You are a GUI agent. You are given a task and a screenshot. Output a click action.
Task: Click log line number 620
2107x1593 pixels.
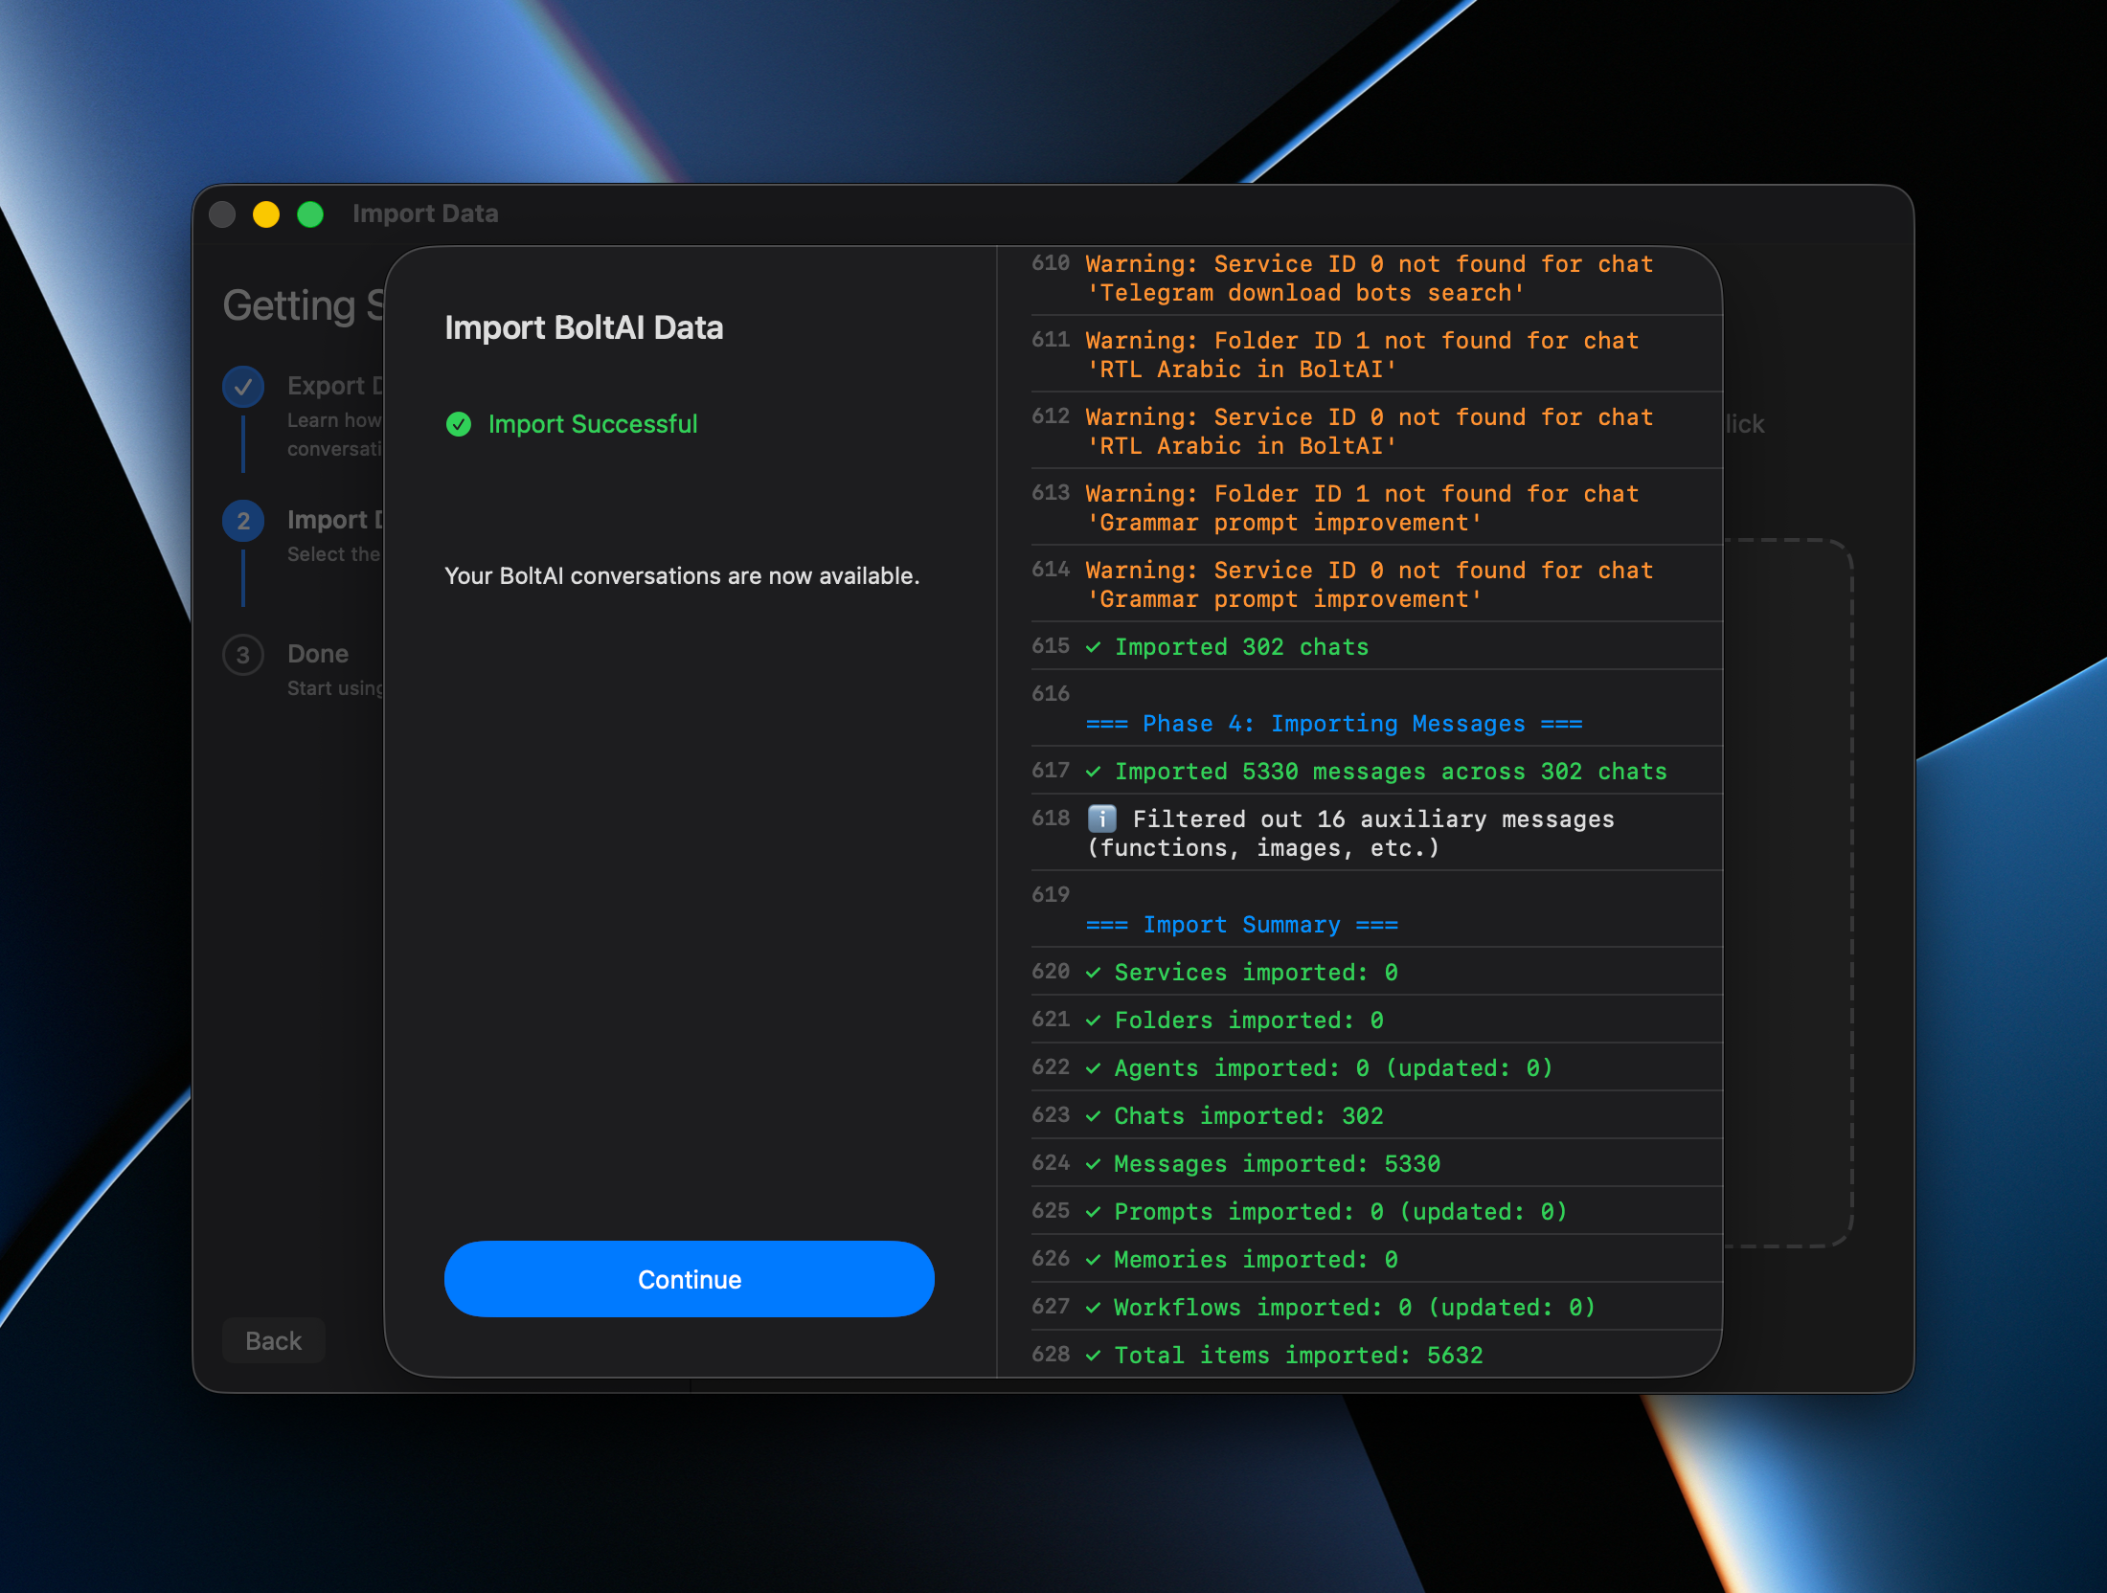pyautogui.click(x=1051, y=972)
